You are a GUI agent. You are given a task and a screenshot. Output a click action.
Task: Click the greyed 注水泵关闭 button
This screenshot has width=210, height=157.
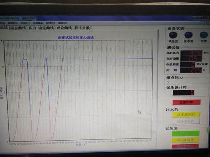tap(186, 121)
